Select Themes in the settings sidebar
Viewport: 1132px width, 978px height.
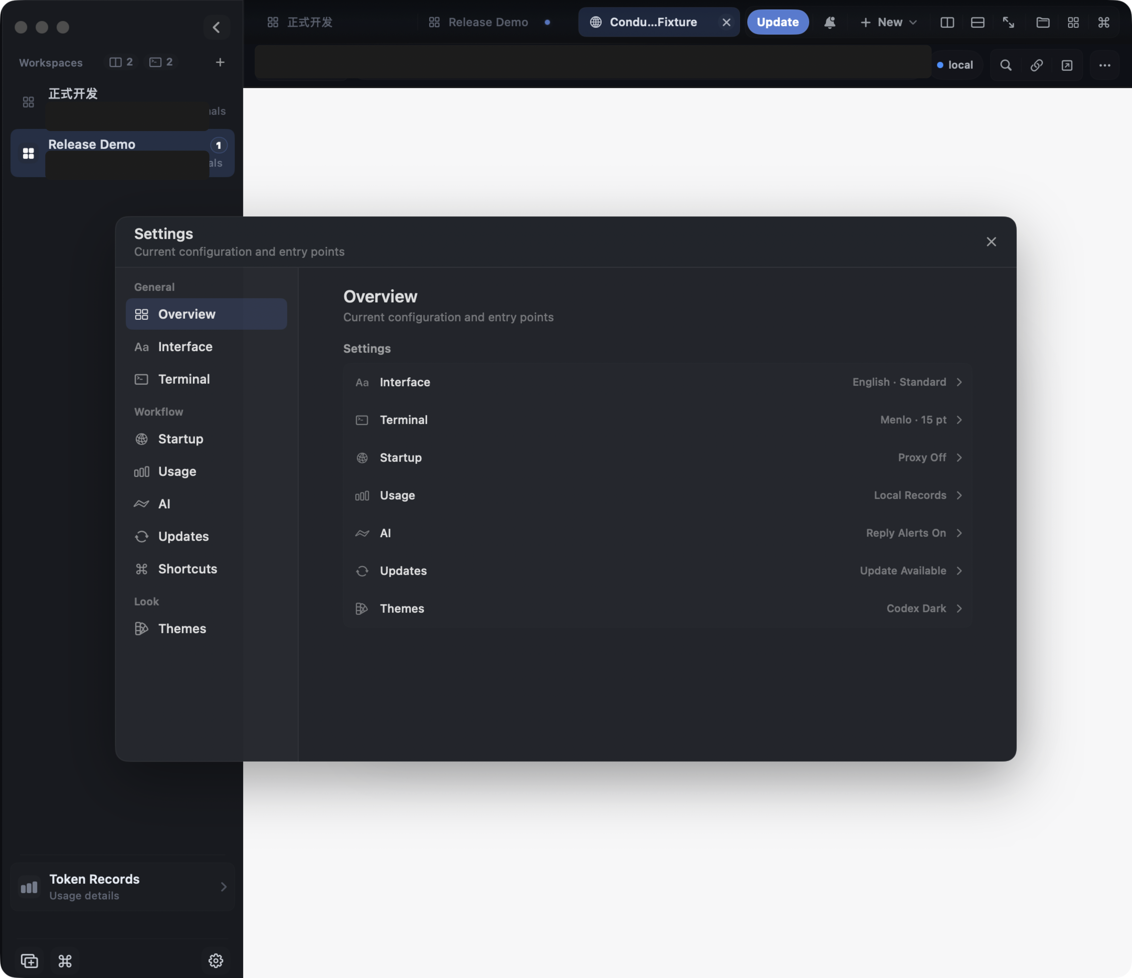tap(206, 629)
